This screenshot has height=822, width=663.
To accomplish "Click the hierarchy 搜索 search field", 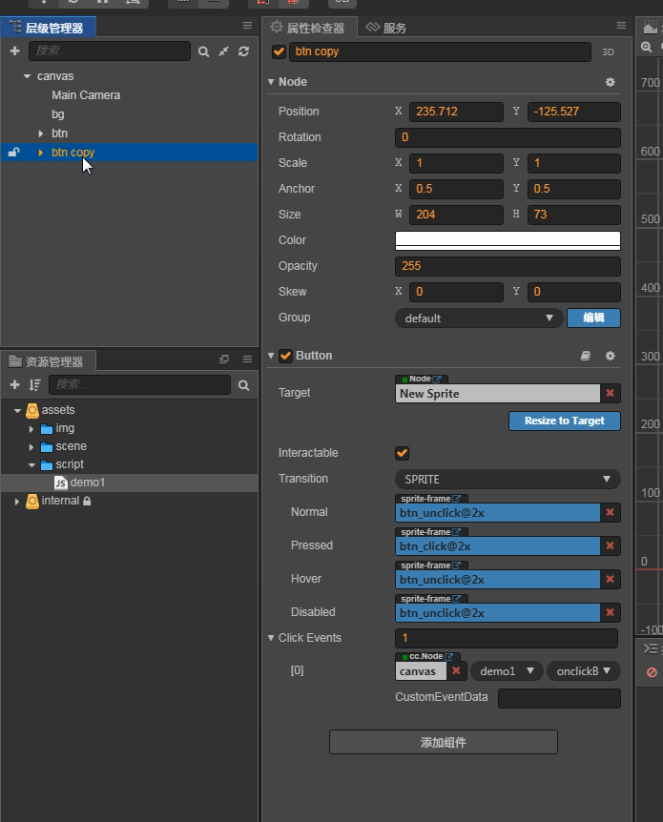I will coord(110,51).
